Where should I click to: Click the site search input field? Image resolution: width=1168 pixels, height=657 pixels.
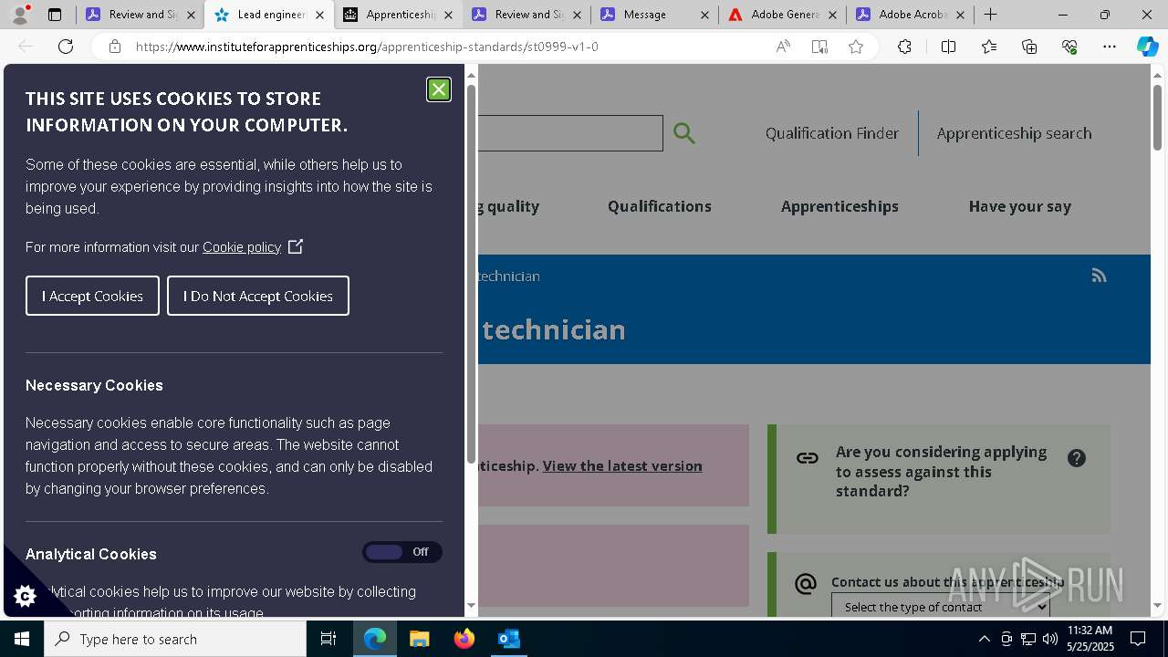569,133
